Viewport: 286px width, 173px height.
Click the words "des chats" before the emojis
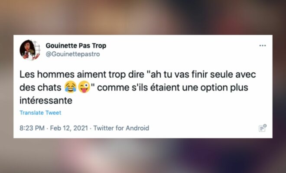[40, 88]
